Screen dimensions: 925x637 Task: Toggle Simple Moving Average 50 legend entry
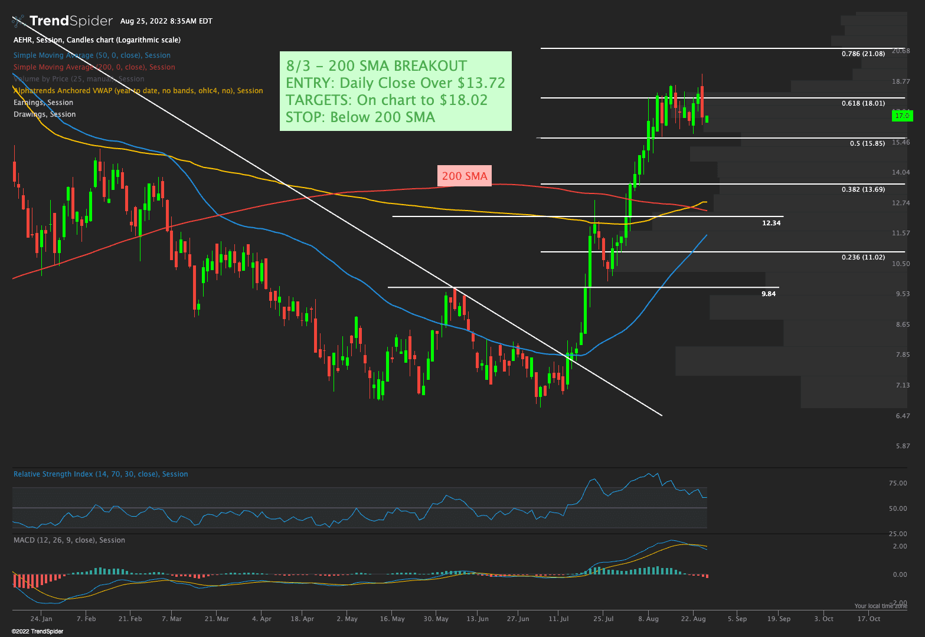(91, 55)
